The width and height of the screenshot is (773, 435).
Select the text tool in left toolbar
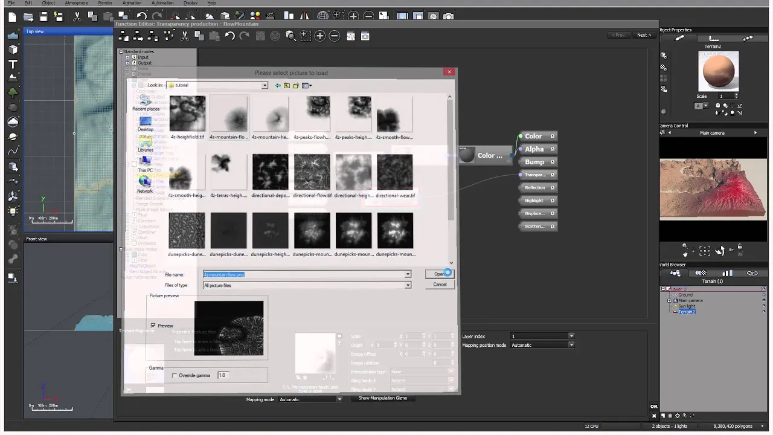point(13,63)
